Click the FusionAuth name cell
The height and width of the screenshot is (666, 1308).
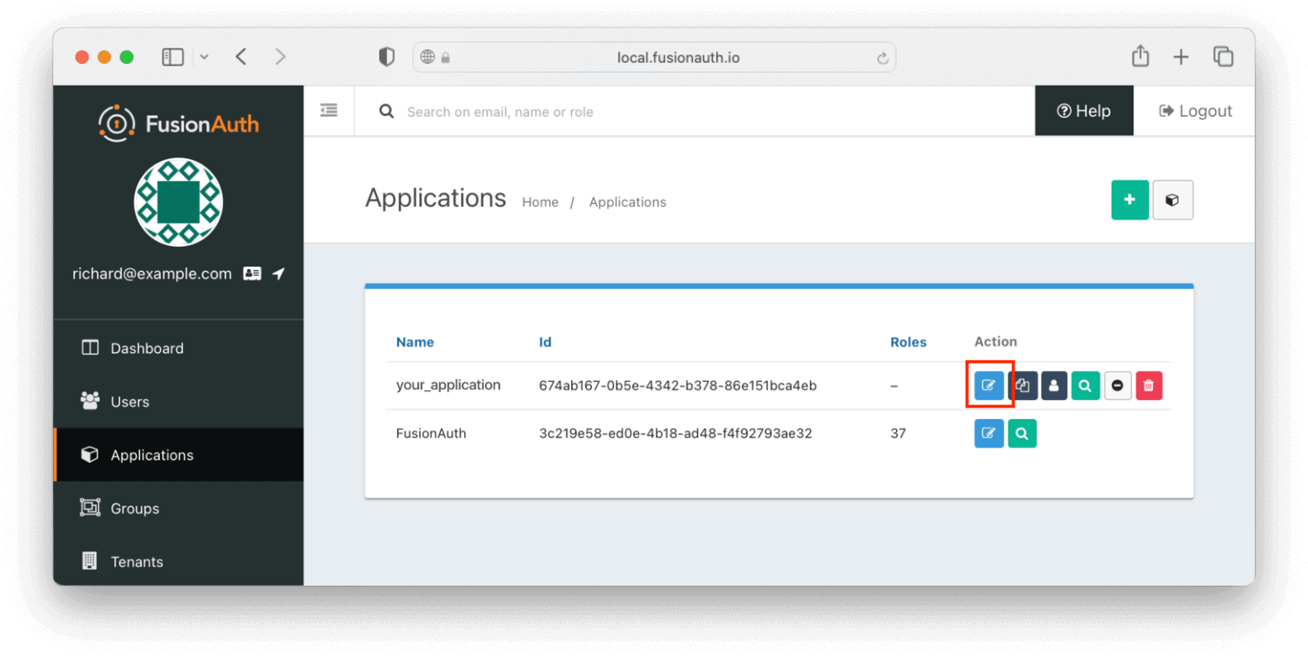click(x=430, y=433)
